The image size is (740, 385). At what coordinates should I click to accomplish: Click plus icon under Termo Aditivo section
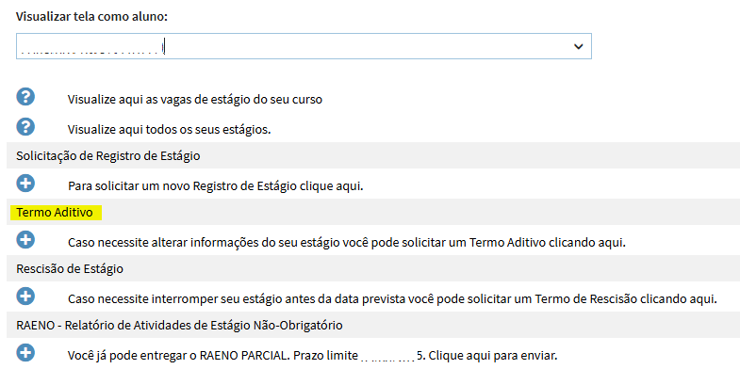click(25, 240)
